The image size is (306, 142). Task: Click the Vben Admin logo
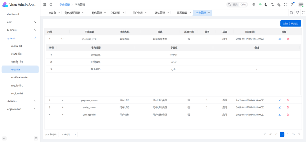(5, 5)
